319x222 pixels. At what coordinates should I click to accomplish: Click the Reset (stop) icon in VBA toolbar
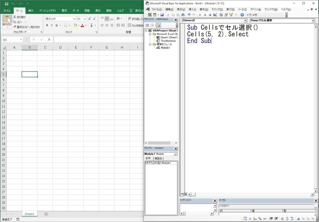(210, 15)
